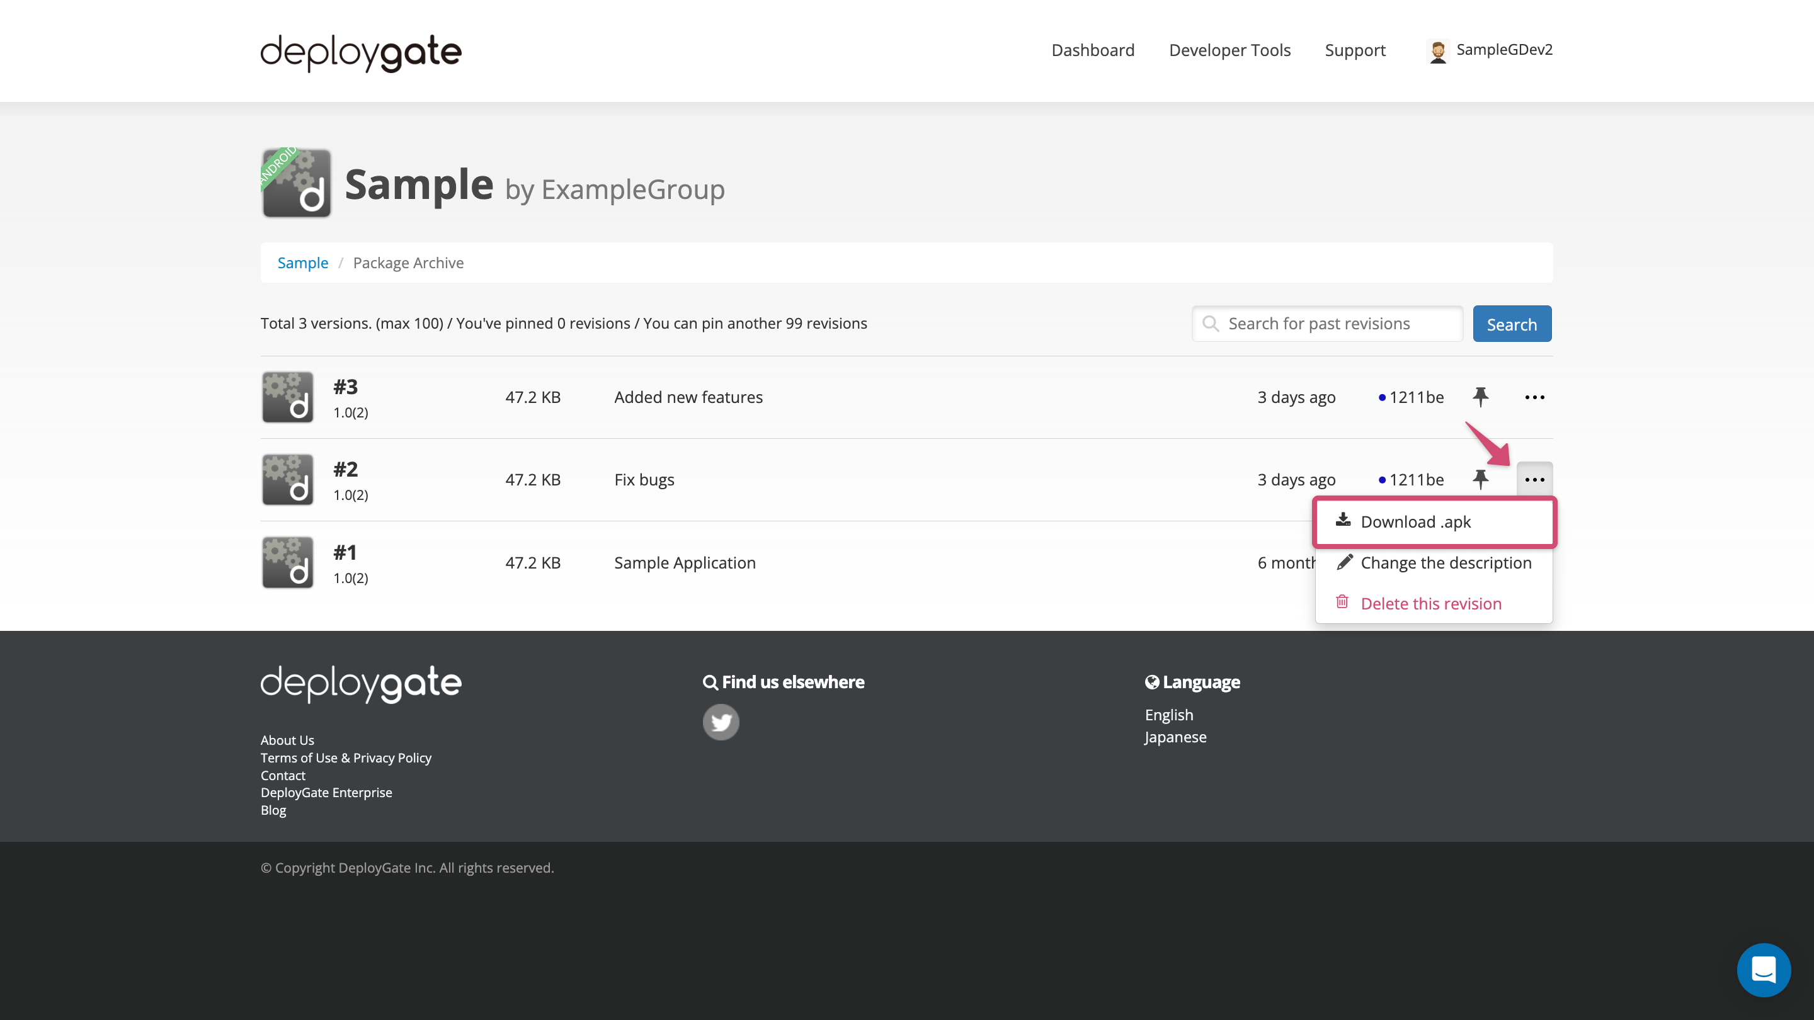The image size is (1814, 1020).
Task: Click the Search button
Action: (1512, 324)
